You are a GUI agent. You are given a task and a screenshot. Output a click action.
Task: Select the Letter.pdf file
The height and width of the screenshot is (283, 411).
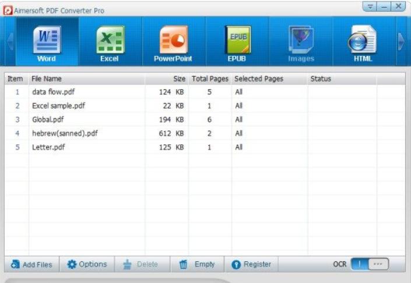tap(205, 147)
